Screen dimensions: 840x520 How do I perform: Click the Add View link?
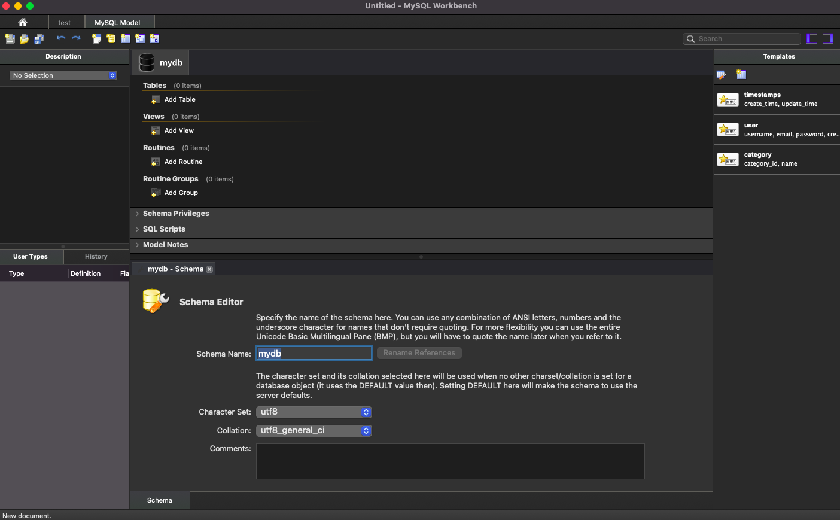pos(179,131)
